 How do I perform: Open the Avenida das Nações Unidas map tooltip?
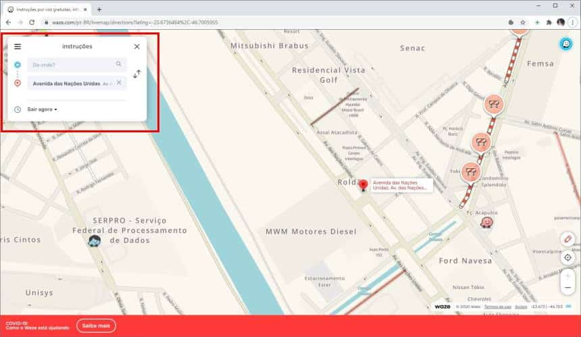pos(401,185)
